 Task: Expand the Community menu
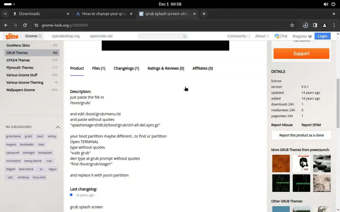pos(238,36)
